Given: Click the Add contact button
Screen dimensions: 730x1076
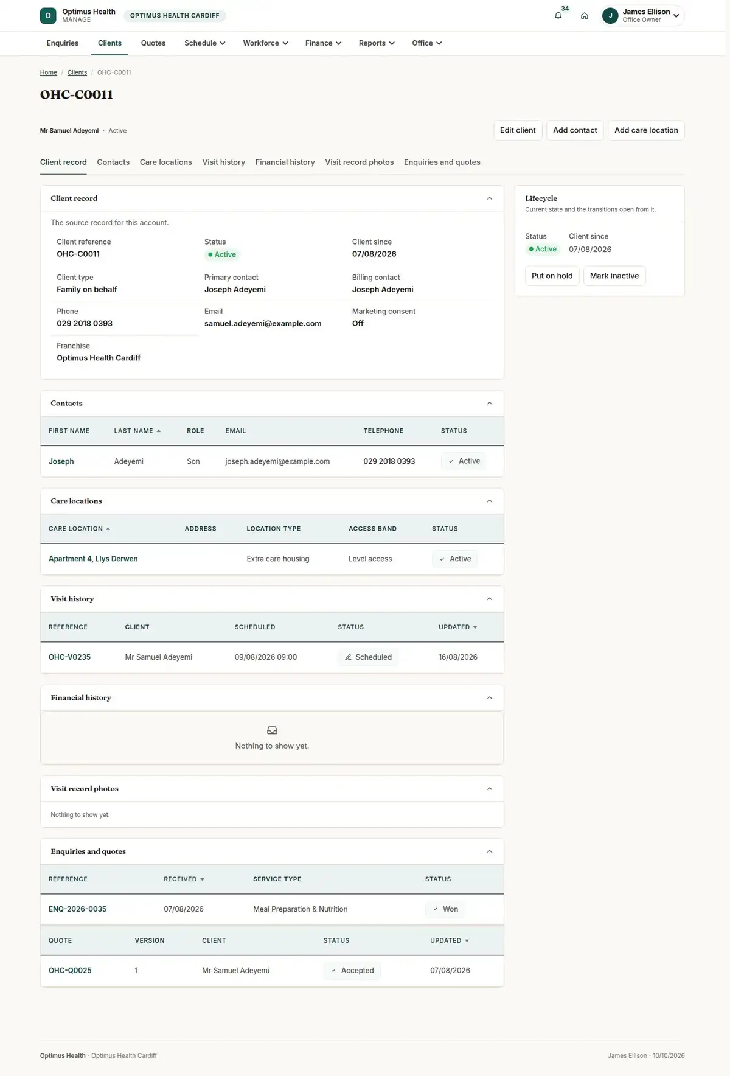Looking at the screenshot, I should point(575,130).
